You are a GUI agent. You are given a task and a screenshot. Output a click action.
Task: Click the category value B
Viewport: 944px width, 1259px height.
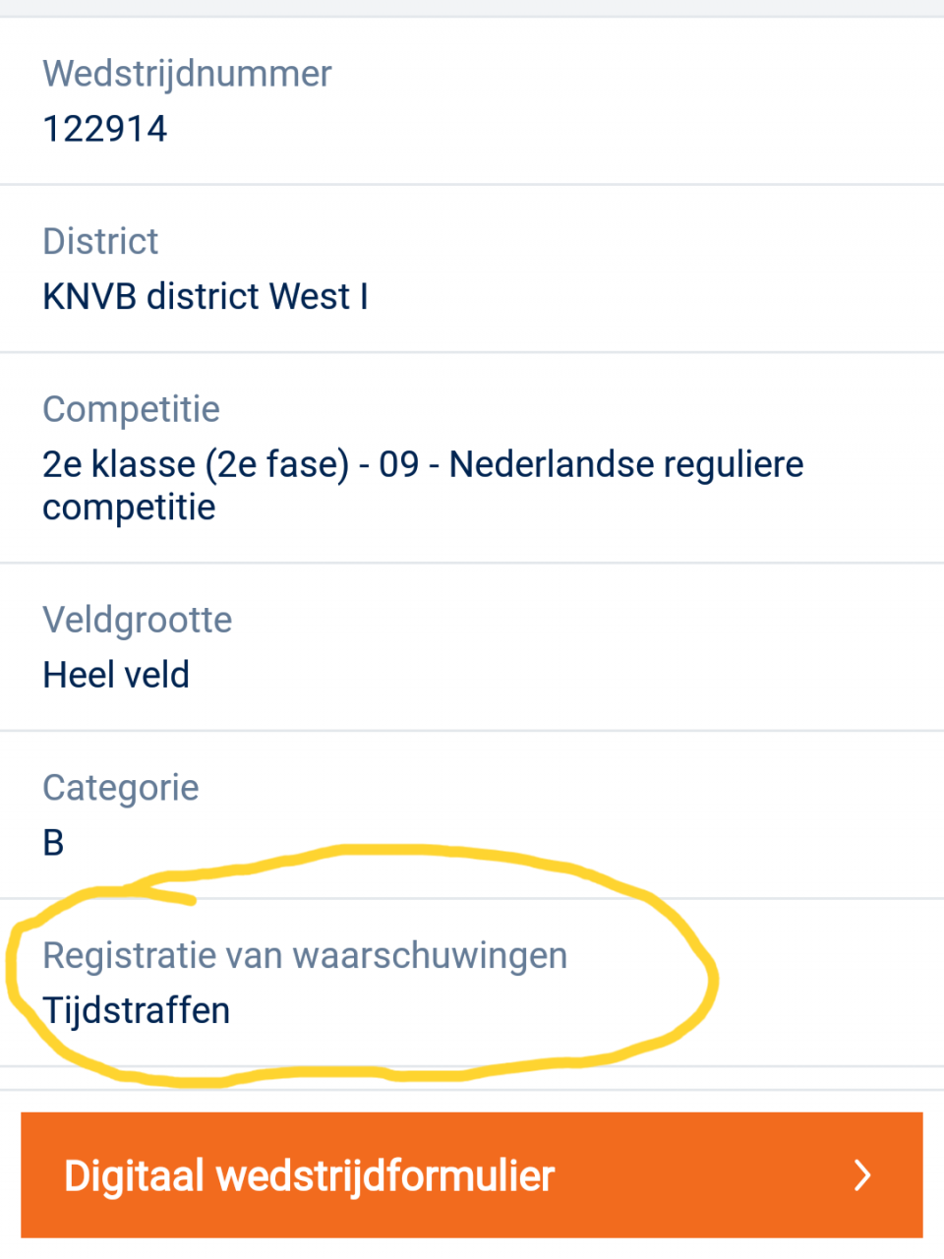(x=54, y=843)
